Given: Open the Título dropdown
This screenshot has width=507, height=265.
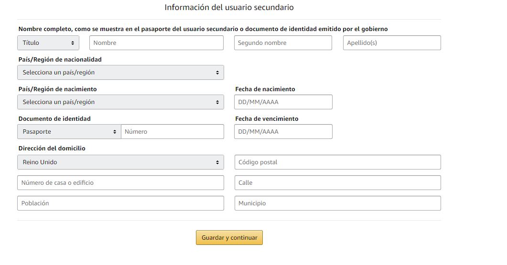Looking at the screenshot, I should 48,43.
